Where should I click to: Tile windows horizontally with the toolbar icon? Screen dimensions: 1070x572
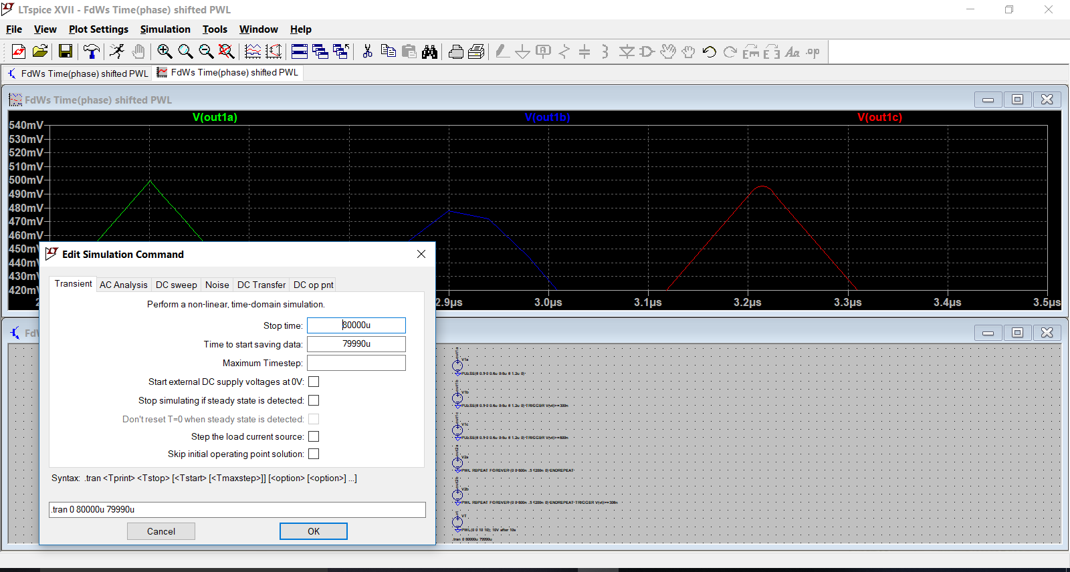tap(300, 51)
